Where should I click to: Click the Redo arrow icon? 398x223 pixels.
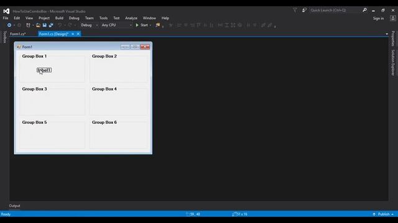pyautogui.click(x=70, y=25)
